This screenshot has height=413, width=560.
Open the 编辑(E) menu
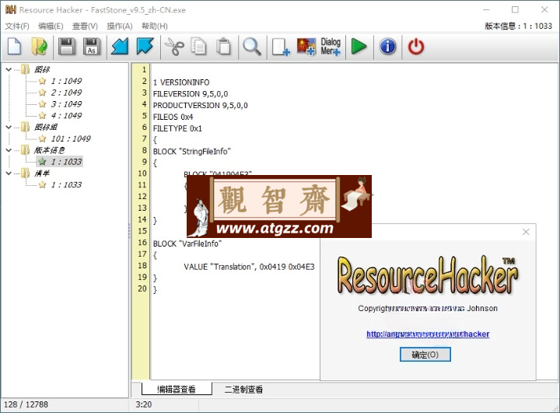51,26
